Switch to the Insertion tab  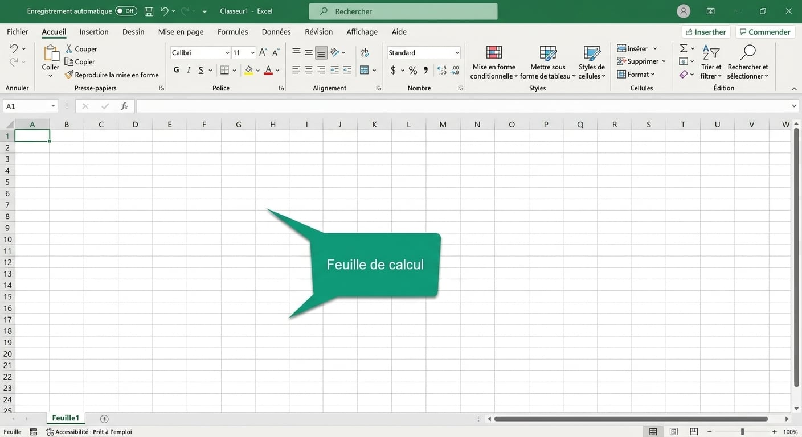[x=94, y=32]
